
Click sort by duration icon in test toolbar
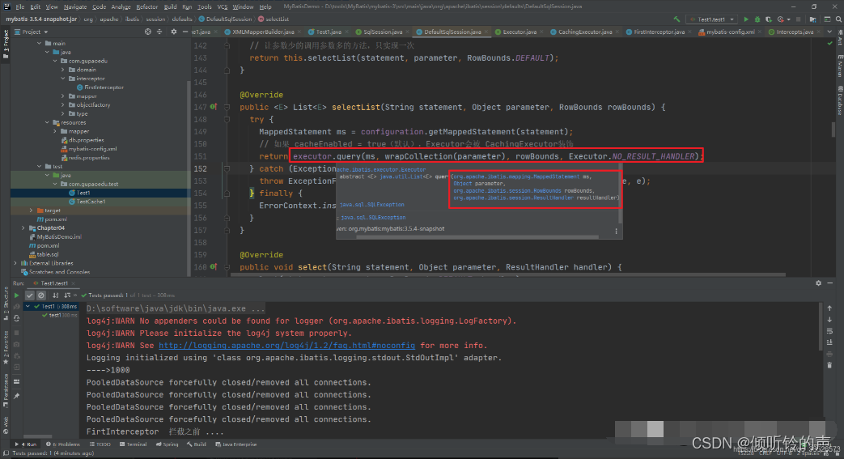click(67, 295)
